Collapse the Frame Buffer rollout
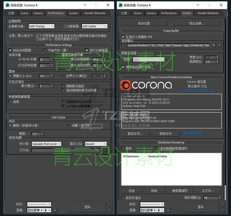 171,31
